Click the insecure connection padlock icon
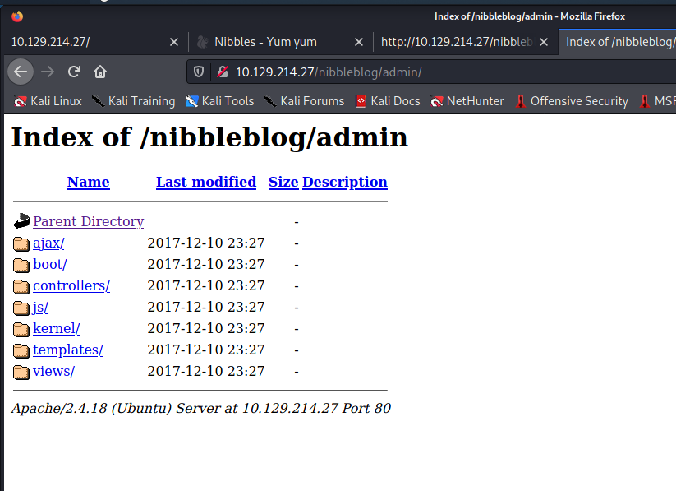Screen dimensions: 676x491 (221, 72)
